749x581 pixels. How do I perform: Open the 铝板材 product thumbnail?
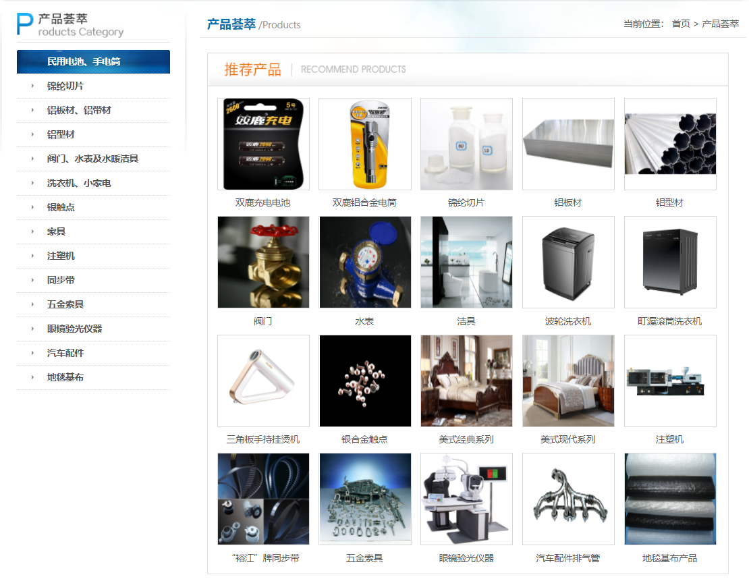tap(568, 144)
